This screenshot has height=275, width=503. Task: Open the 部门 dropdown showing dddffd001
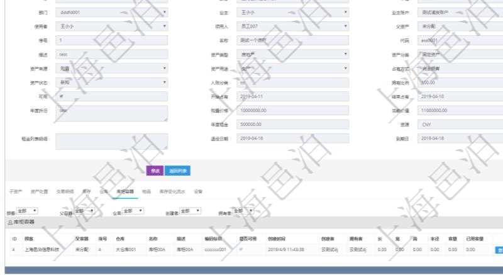point(112,12)
